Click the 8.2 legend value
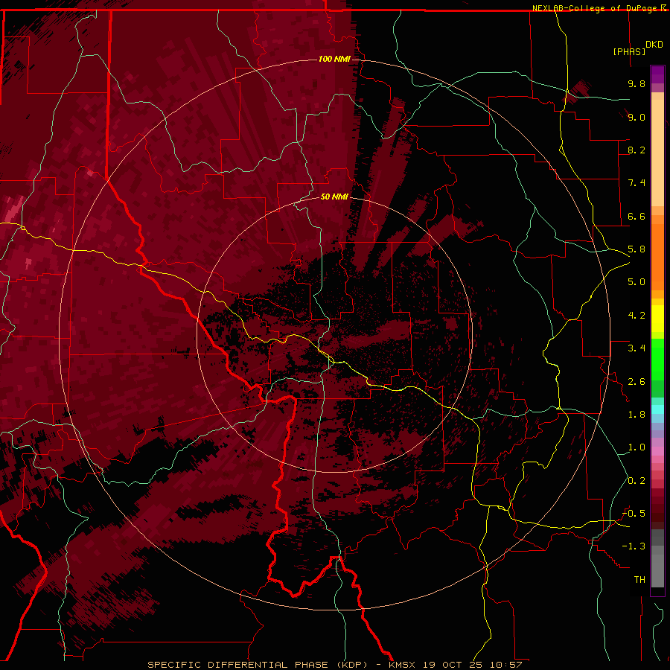670x670 pixels. 636,150
